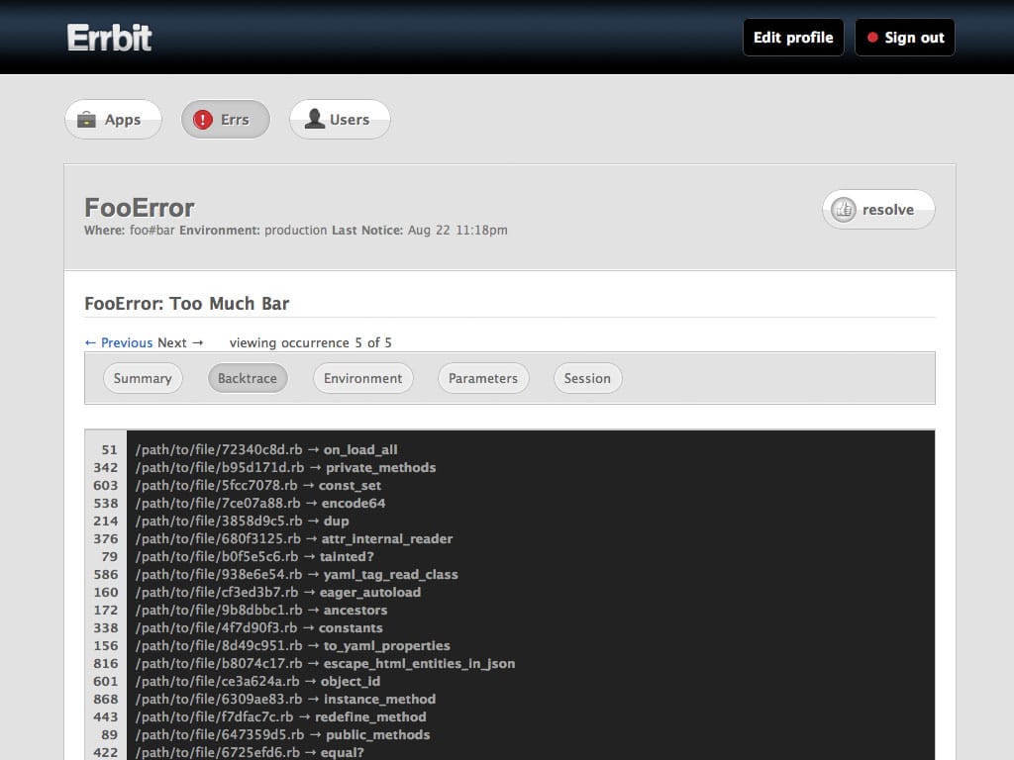1014x760 pixels.
Task: Show the Parameters tab
Action: pos(483,378)
